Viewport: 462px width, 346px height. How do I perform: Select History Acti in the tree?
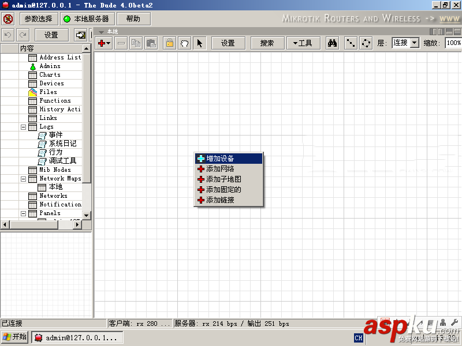click(60, 110)
